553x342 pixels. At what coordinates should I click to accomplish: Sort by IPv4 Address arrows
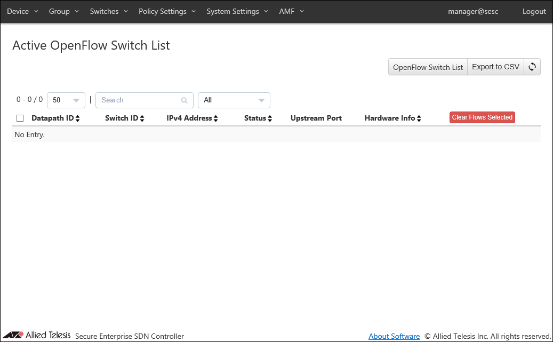(215, 118)
